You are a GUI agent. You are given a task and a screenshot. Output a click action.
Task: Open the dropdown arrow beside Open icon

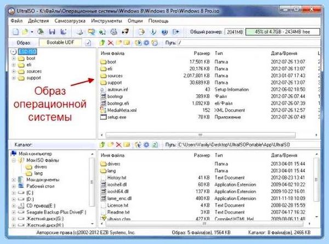click(x=32, y=32)
